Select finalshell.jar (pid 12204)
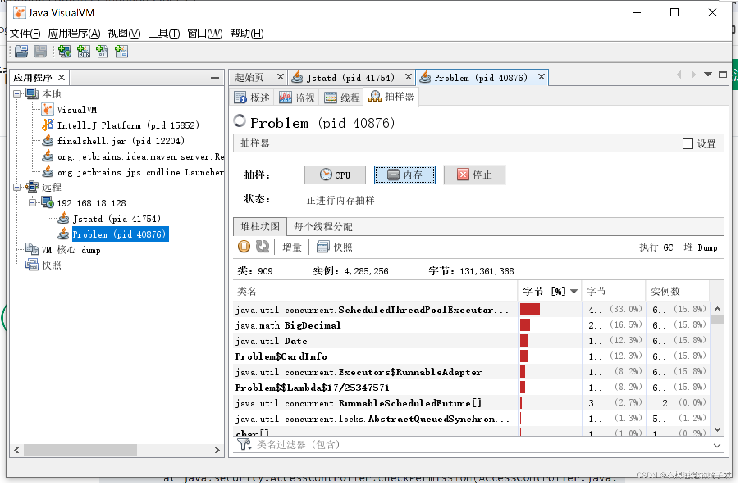Screen dimensions: 738x483 (121, 141)
